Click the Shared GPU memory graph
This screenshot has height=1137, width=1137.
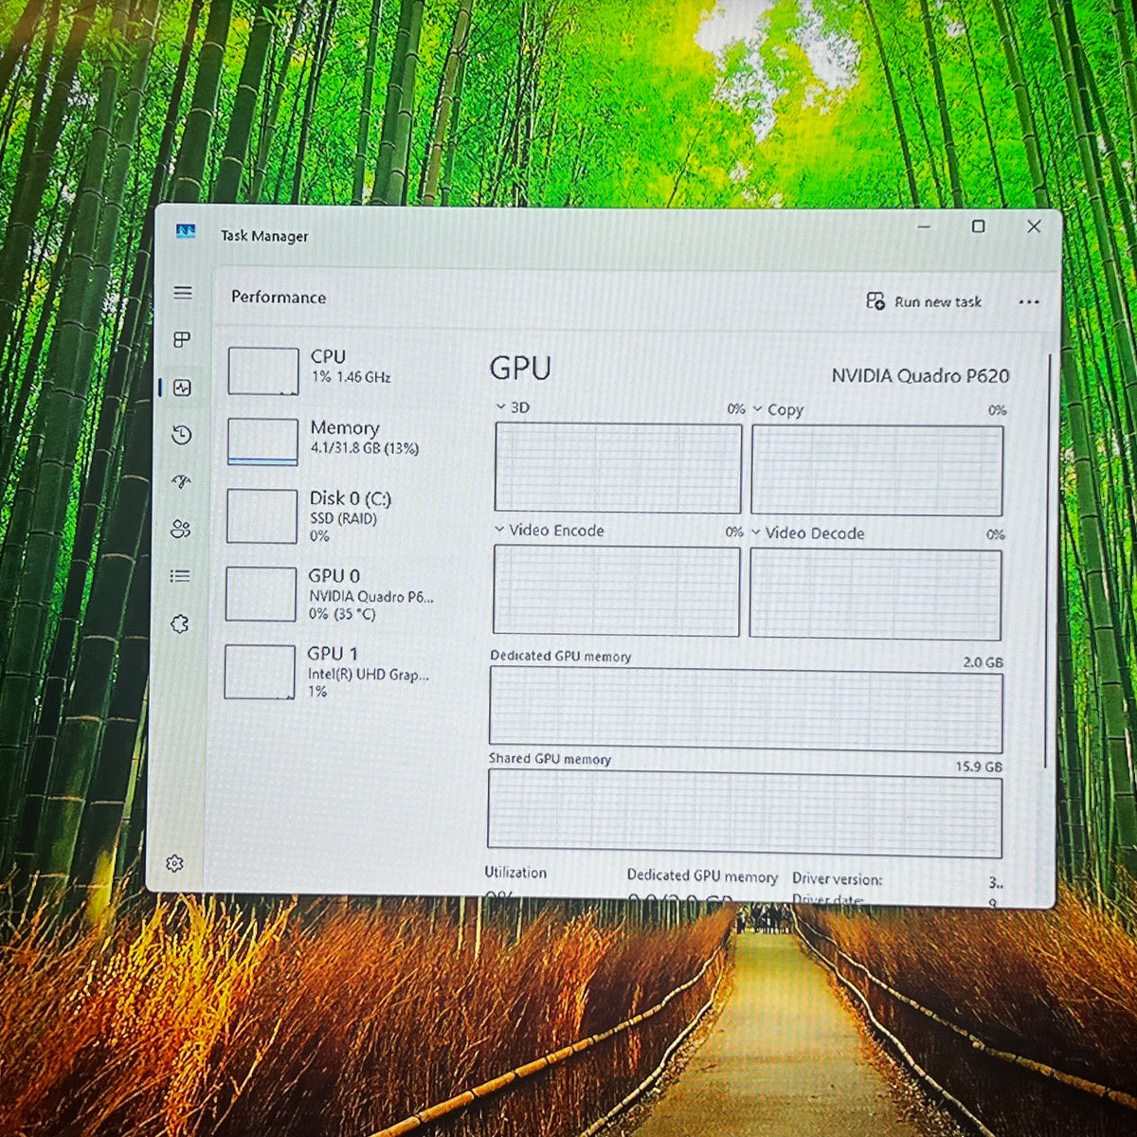click(x=745, y=813)
